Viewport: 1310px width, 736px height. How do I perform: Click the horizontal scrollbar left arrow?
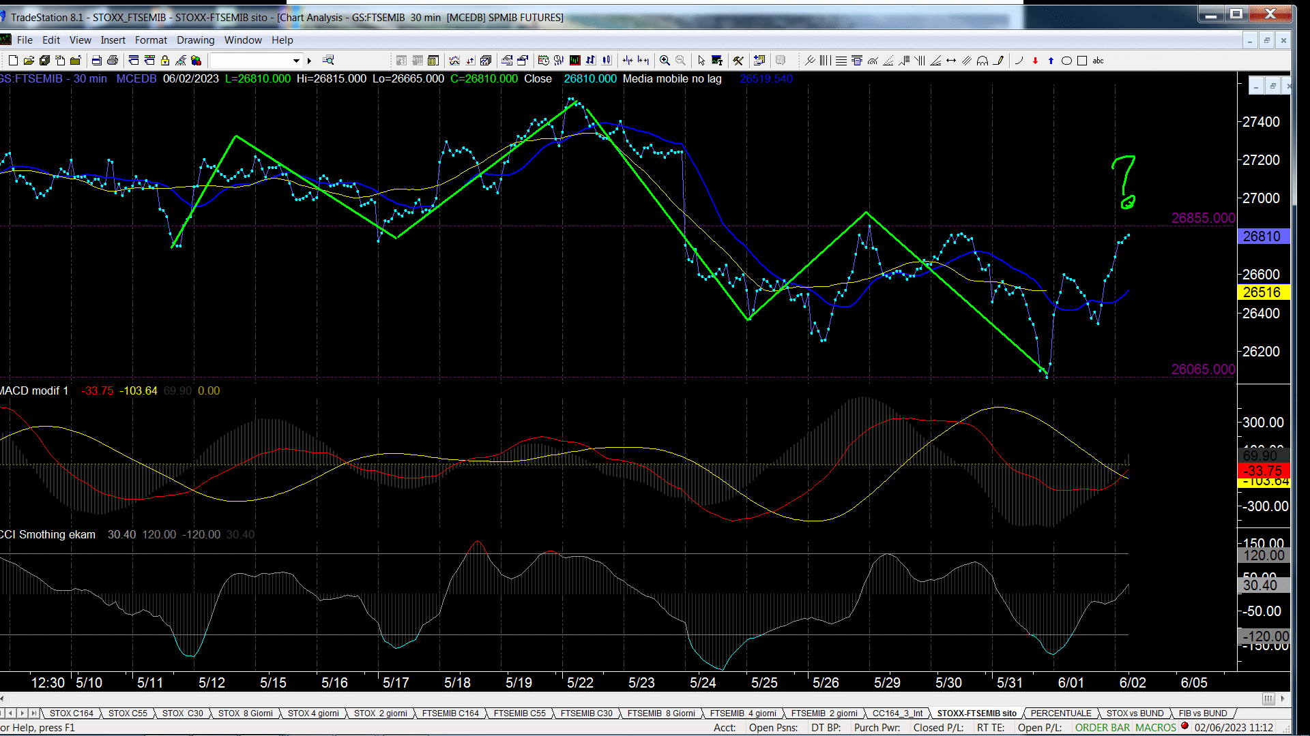pos(3,699)
